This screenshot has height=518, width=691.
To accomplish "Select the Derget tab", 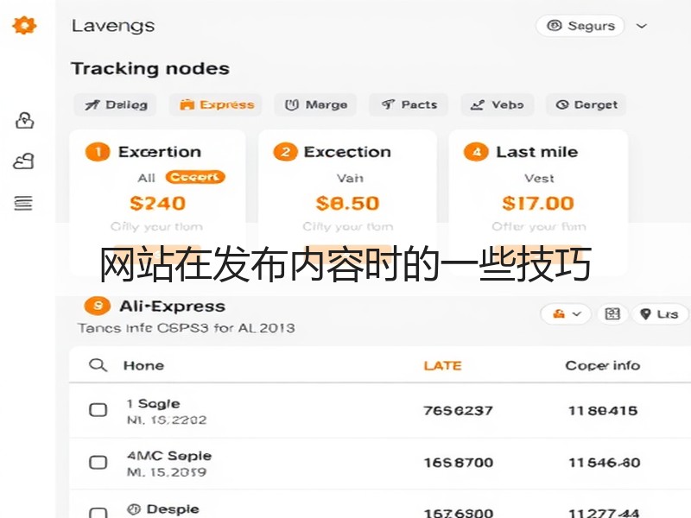I will pyautogui.click(x=586, y=104).
